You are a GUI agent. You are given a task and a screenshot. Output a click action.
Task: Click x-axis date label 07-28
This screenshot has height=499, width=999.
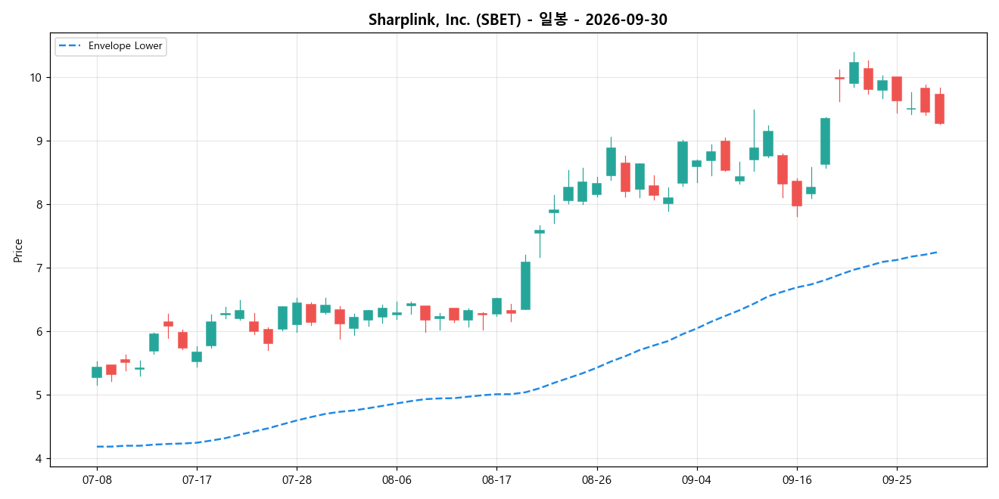click(x=297, y=480)
